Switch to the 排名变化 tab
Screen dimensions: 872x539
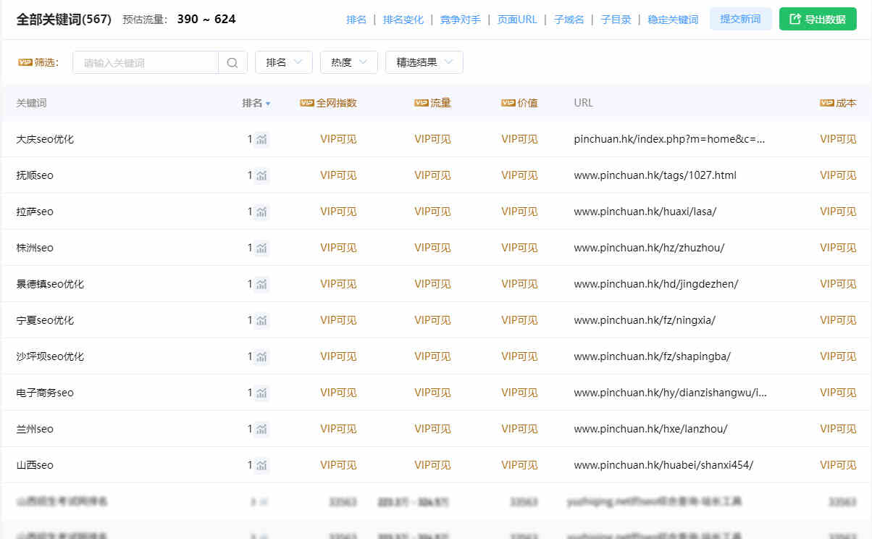coord(403,20)
